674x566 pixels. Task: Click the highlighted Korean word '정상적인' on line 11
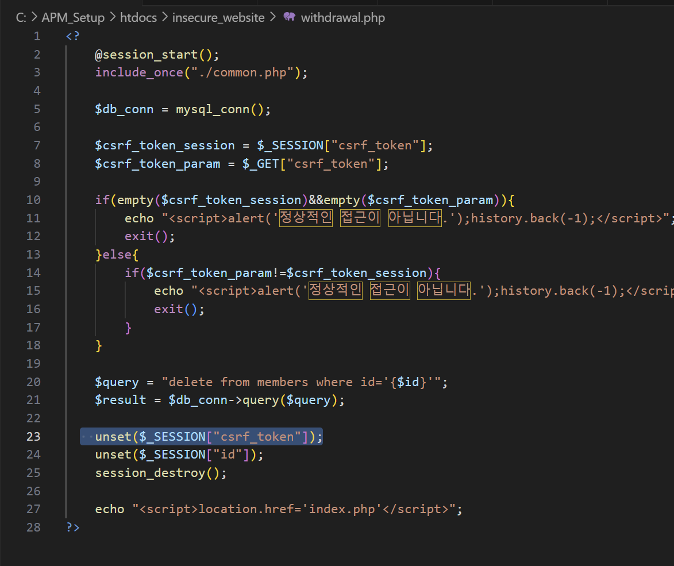click(306, 217)
